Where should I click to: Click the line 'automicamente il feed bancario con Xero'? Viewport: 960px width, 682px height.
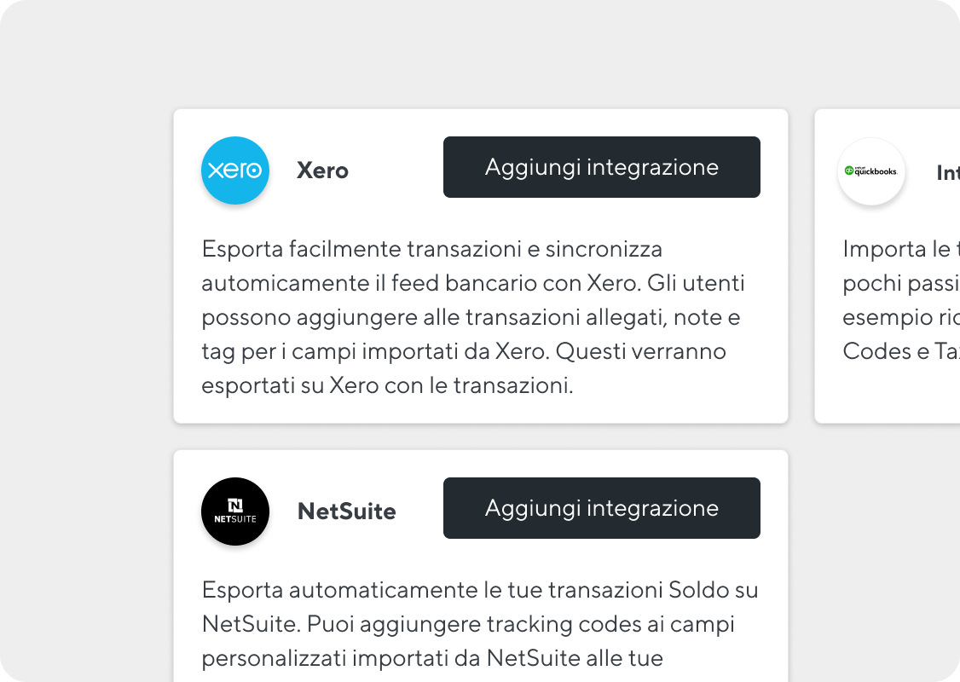pyautogui.click(x=473, y=283)
